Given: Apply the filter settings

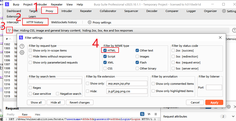Looking at the screenshot, I should [214, 102].
